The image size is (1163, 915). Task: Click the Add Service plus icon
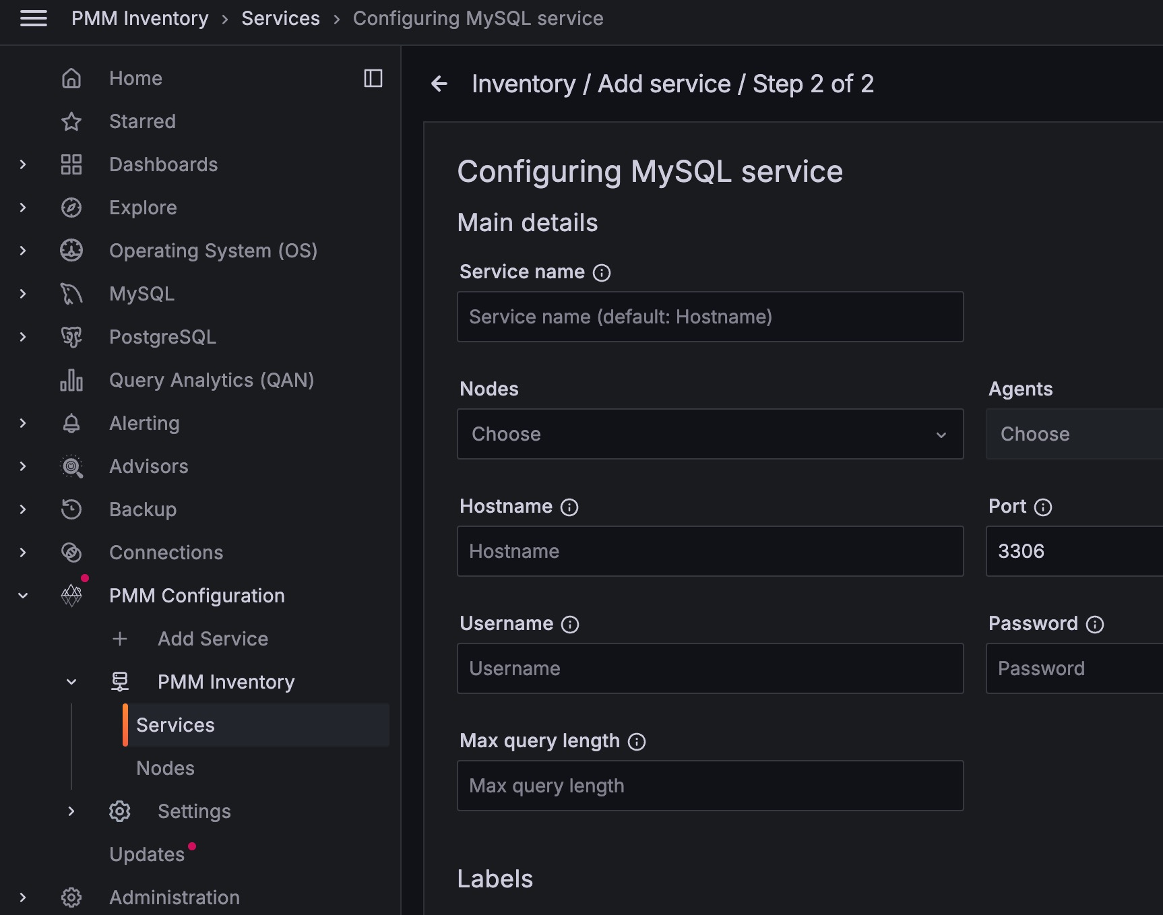coord(120,639)
